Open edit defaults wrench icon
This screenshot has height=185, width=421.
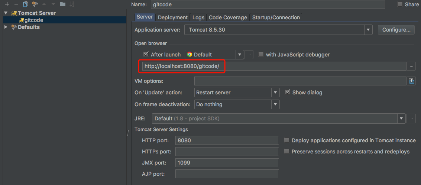pyautogui.click(x=35, y=4)
